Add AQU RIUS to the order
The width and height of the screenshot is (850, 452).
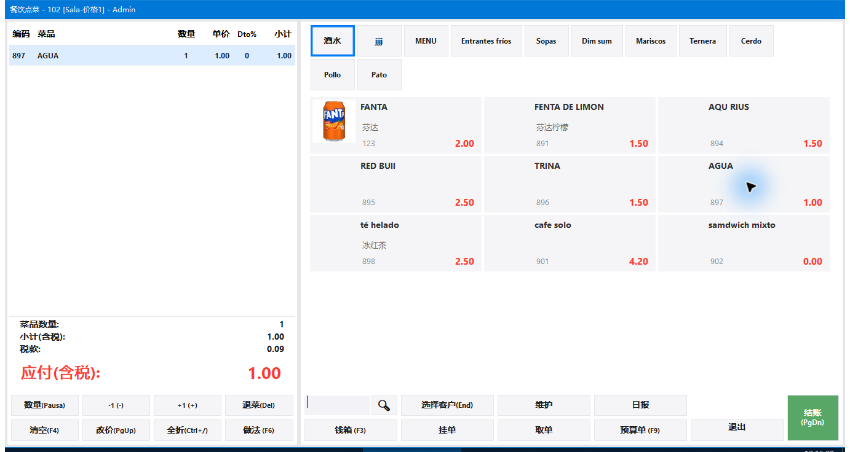click(744, 125)
